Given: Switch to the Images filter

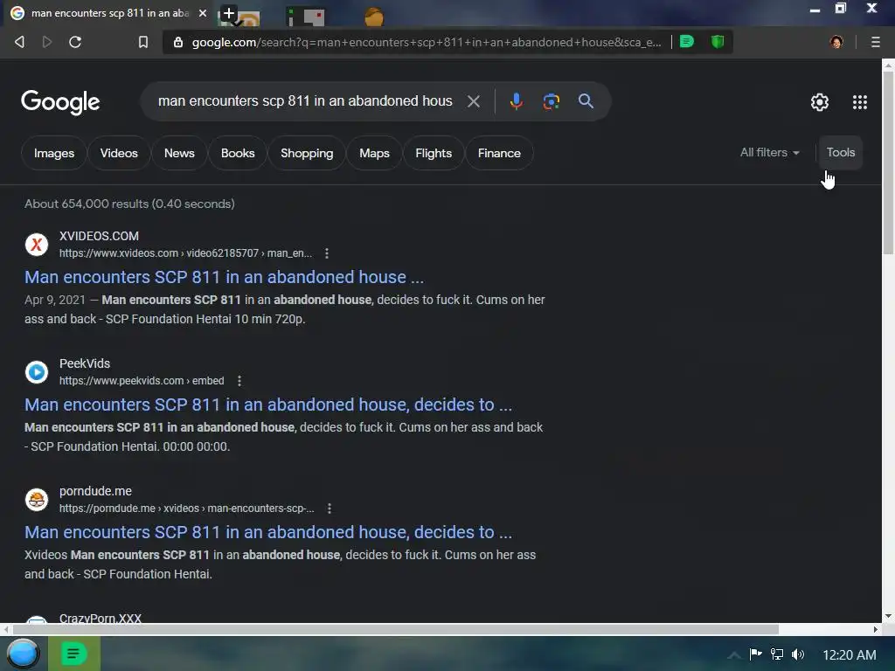Looking at the screenshot, I should tap(53, 153).
